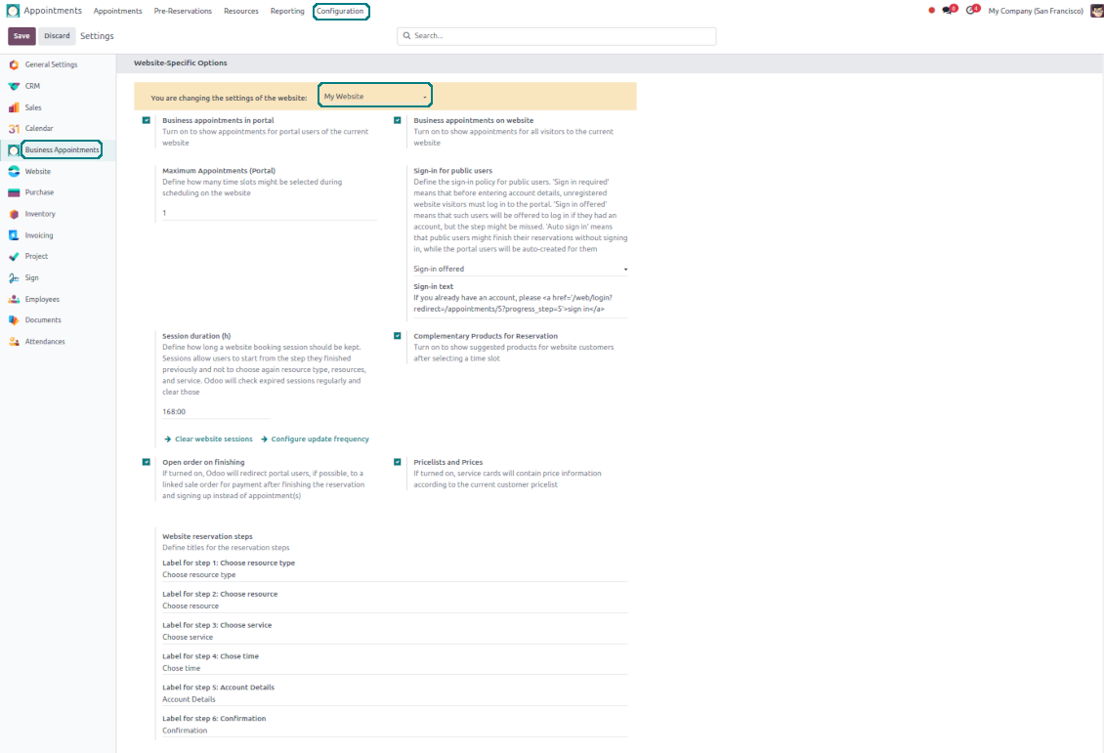Expand the Sign-in offered policy dropdown
Viewport: 1104px width, 753px height.
pyautogui.click(x=520, y=269)
